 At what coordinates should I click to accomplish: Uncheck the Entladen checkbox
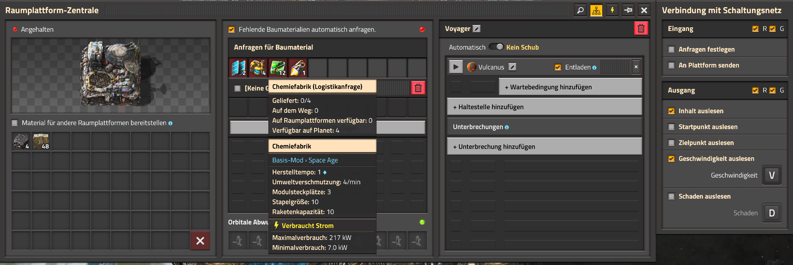[x=558, y=67]
